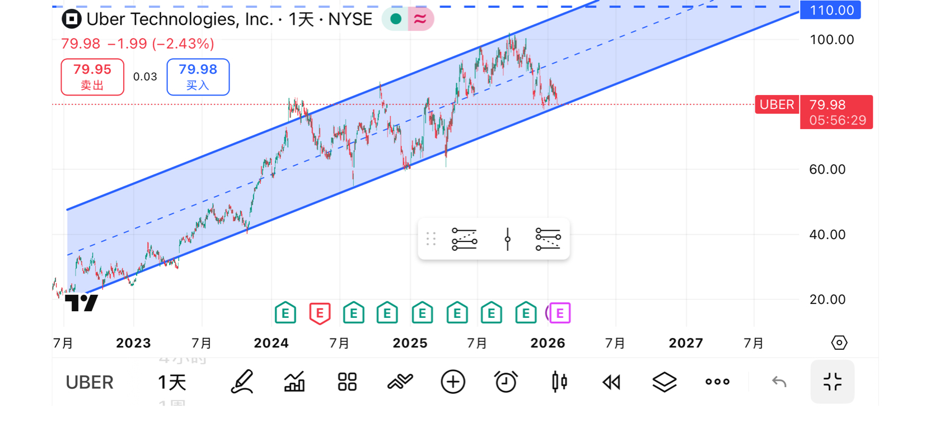The image size is (931, 429).
Task: Click the 100.00 price axis label
Action: [831, 40]
